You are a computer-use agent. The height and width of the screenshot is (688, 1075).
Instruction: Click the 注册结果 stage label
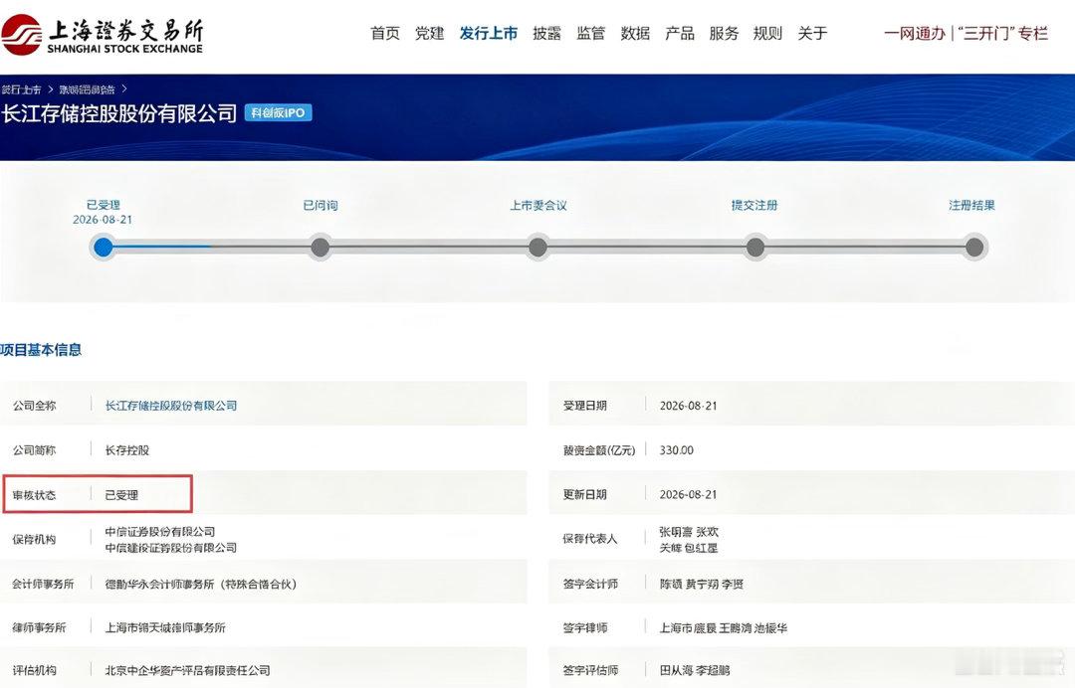[971, 205]
